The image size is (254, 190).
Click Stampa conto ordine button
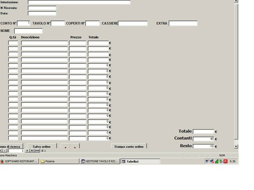click(129, 146)
